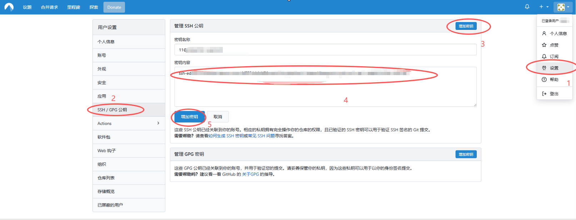576x220 pixels.
Task: Open the 关于GPG link
Action: coord(250,174)
